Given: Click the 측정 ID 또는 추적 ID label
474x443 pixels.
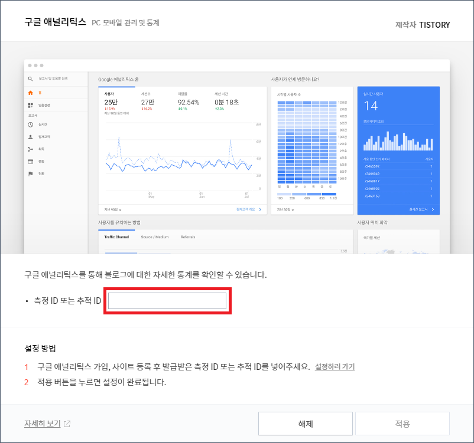Looking at the screenshot, I should 67,301.
